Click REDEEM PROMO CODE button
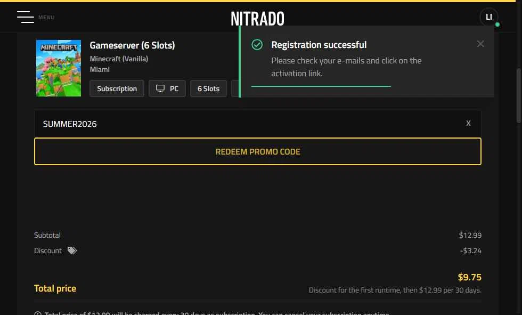The width and height of the screenshot is (522, 315). (x=258, y=151)
